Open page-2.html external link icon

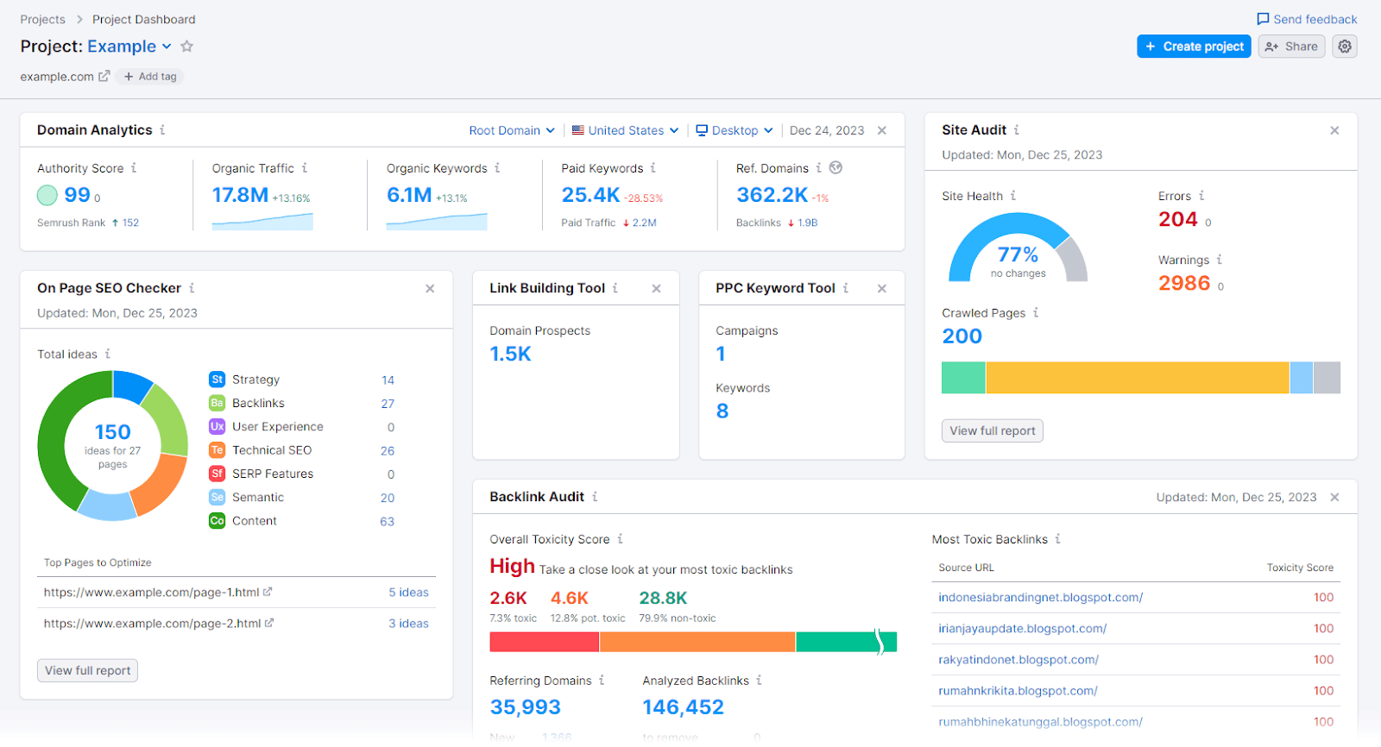coord(269,623)
